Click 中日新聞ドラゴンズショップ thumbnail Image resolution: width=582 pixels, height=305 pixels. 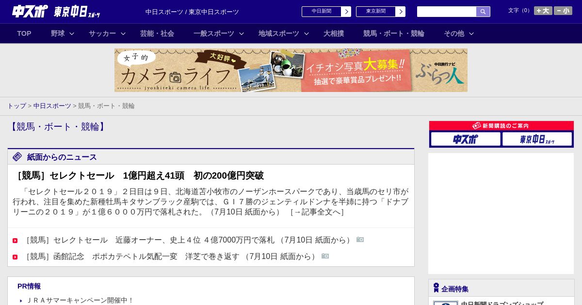446,303
